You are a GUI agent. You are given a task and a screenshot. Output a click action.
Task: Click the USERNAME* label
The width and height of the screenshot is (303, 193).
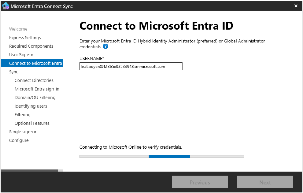[92, 58]
